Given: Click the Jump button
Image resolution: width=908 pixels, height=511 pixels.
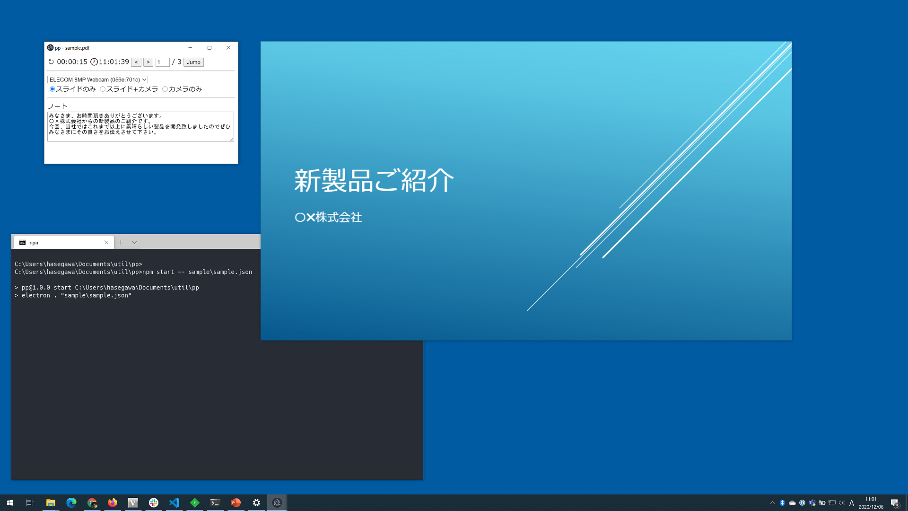Looking at the screenshot, I should coord(193,62).
